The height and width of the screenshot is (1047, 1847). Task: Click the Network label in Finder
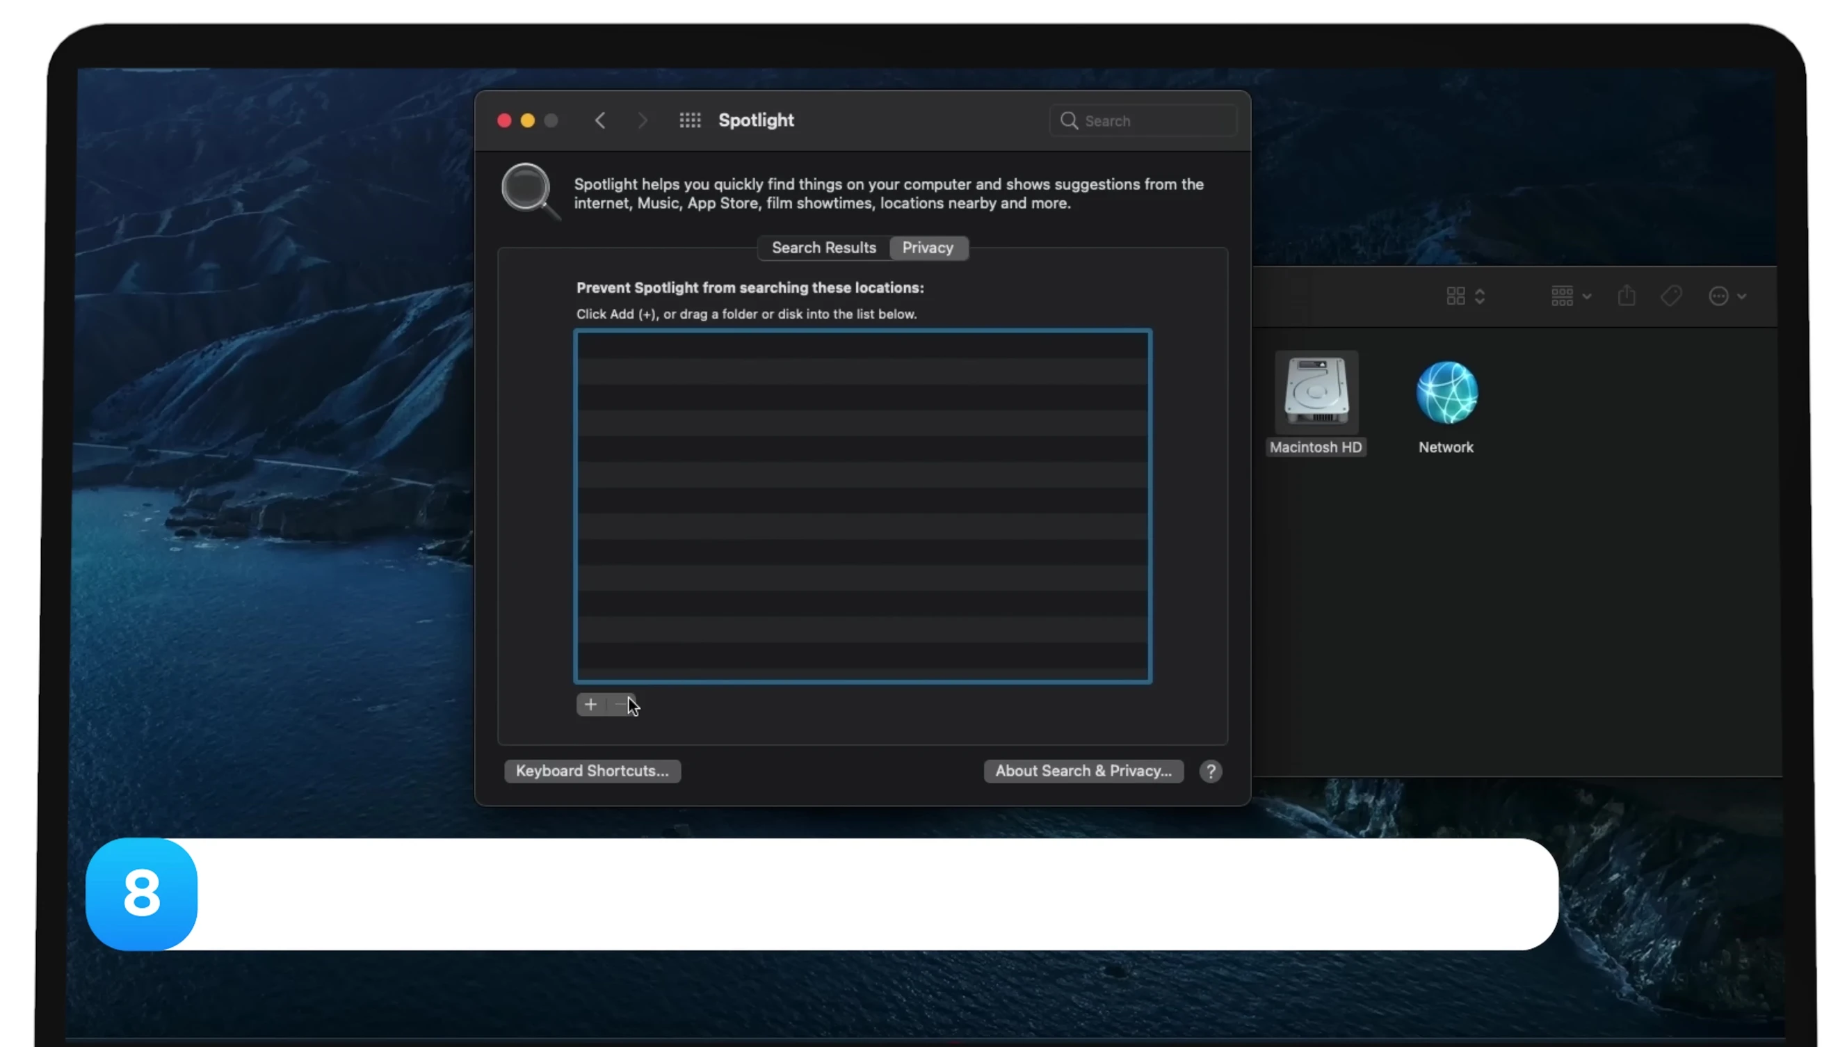[1445, 447]
